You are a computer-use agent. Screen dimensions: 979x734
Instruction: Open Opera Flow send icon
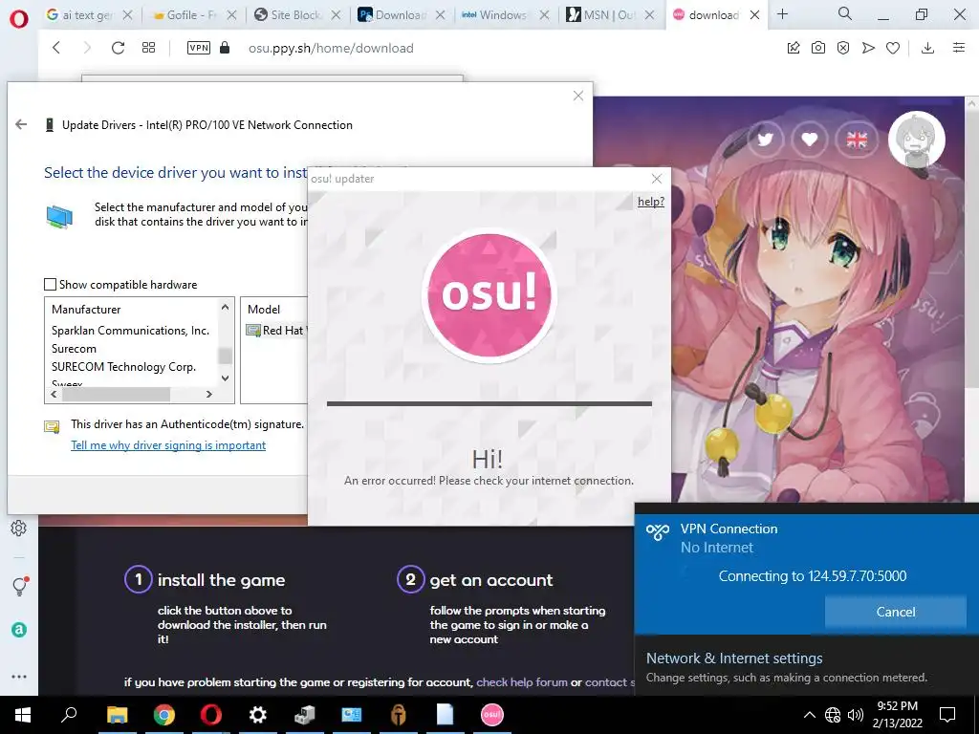868,48
